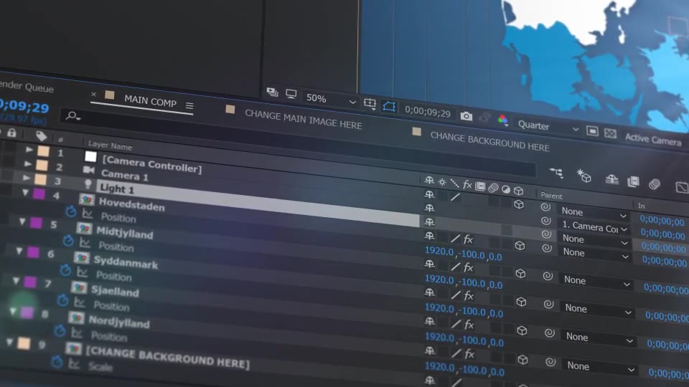689x387 pixels.
Task: Open the Render Queue tab
Action: [x=27, y=87]
